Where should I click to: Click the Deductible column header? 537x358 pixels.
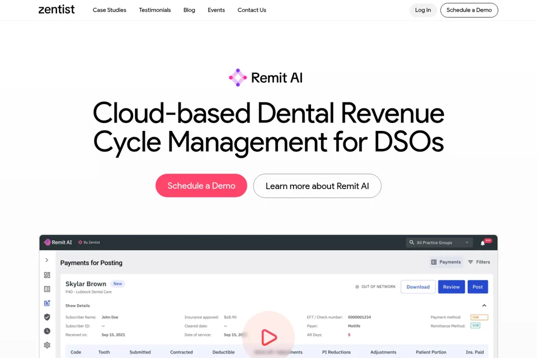(223, 352)
